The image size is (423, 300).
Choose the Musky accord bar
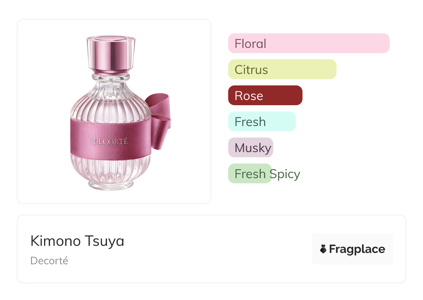pos(251,148)
